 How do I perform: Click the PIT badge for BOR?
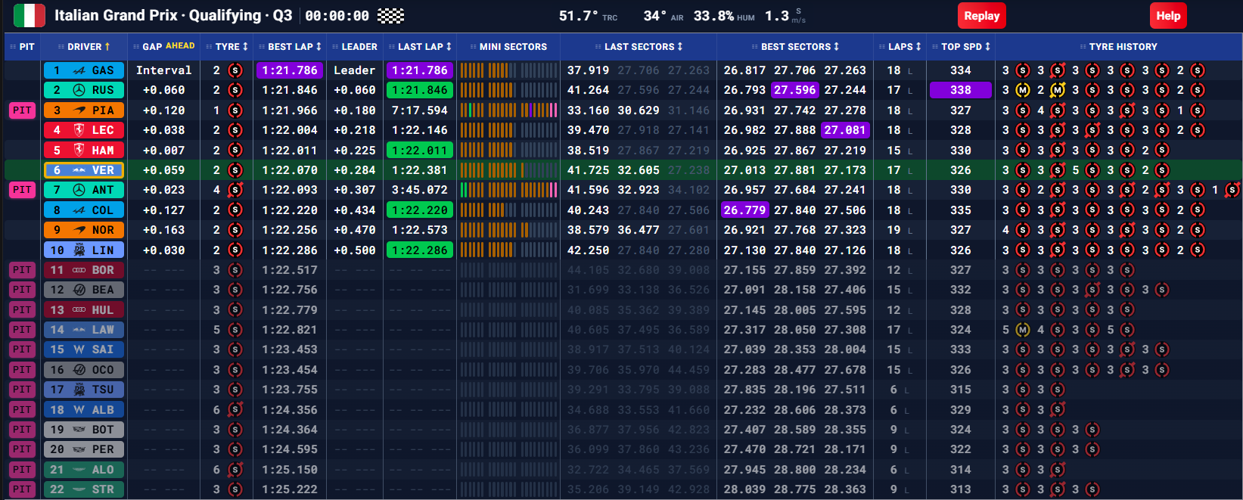[x=22, y=270]
